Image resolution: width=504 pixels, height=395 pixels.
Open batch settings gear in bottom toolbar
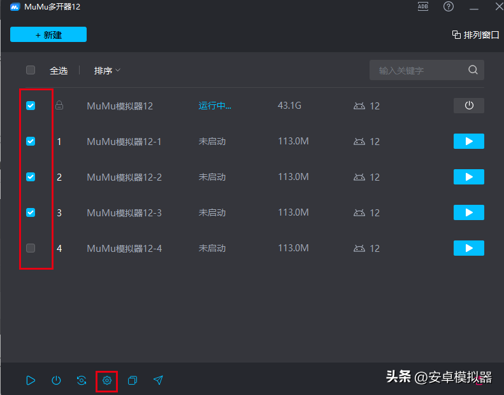(107, 380)
